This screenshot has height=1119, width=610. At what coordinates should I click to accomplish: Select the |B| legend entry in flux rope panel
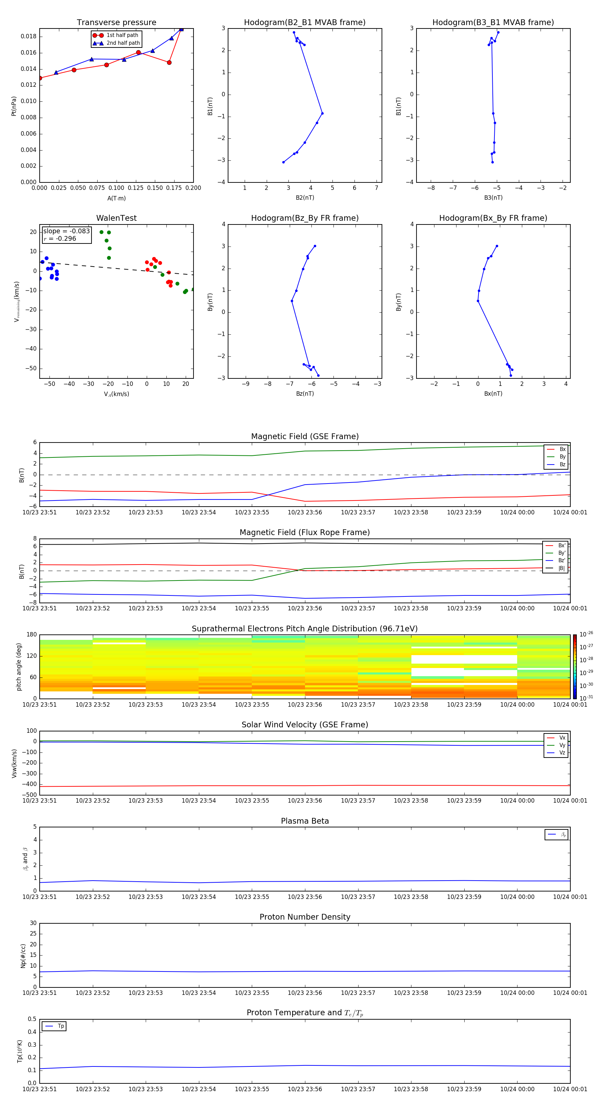click(556, 568)
